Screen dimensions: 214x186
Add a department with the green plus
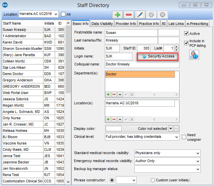(108, 94)
